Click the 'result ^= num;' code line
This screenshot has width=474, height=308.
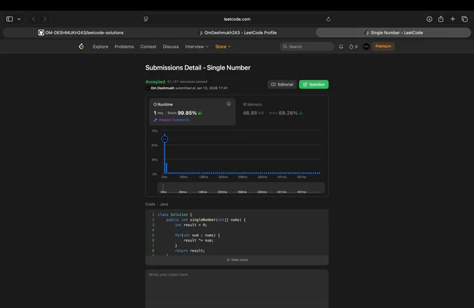coord(198,240)
